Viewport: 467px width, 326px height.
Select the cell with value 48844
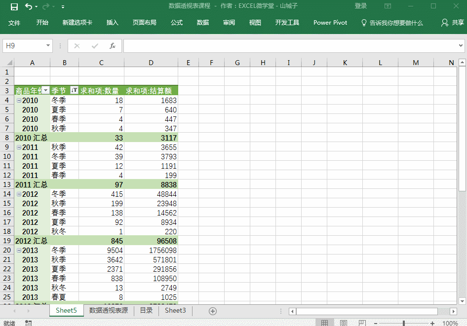(151, 194)
